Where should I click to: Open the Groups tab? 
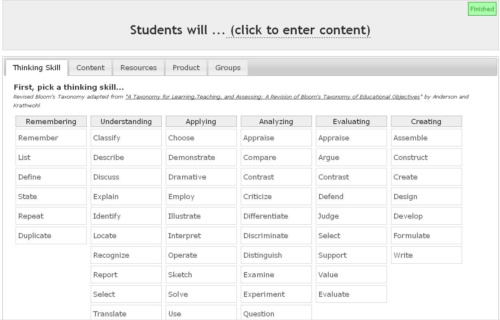tap(228, 67)
